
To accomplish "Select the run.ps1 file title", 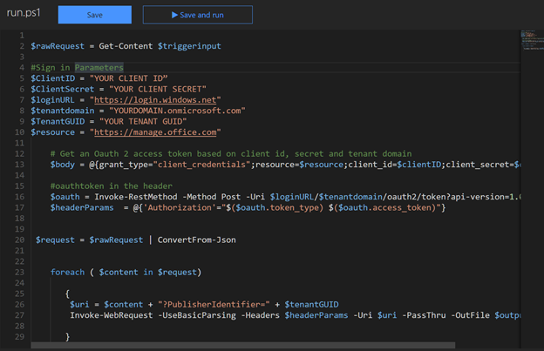I will point(24,13).
